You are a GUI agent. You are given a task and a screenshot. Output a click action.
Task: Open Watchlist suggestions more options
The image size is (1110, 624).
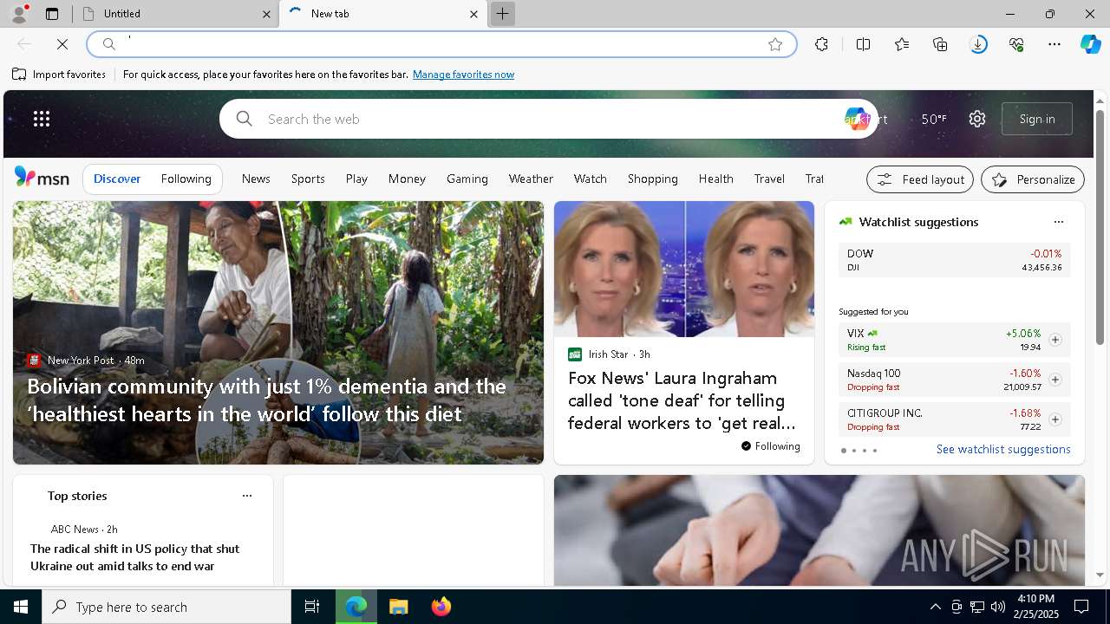[1058, 222]
